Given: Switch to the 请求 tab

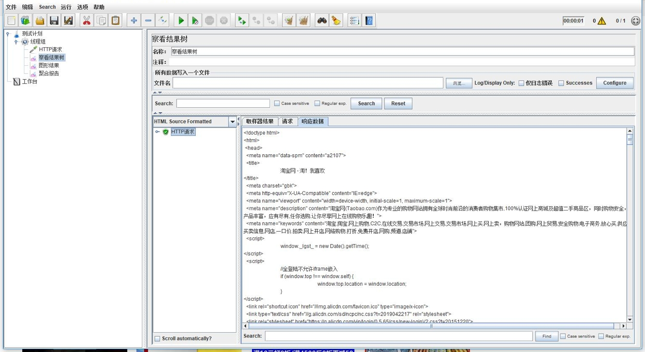Looking at the screenshot, I should (x=288, y=121).
